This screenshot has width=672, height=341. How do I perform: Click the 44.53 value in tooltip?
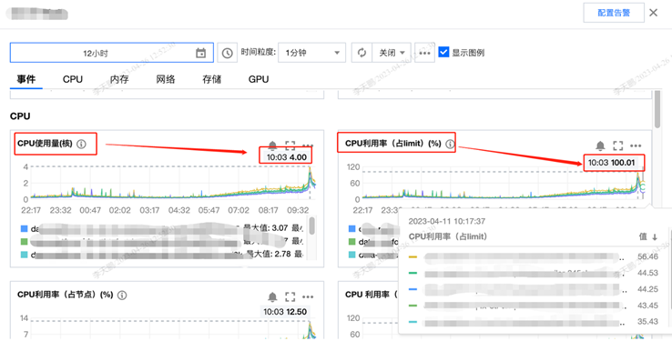[x=647, y=273]
